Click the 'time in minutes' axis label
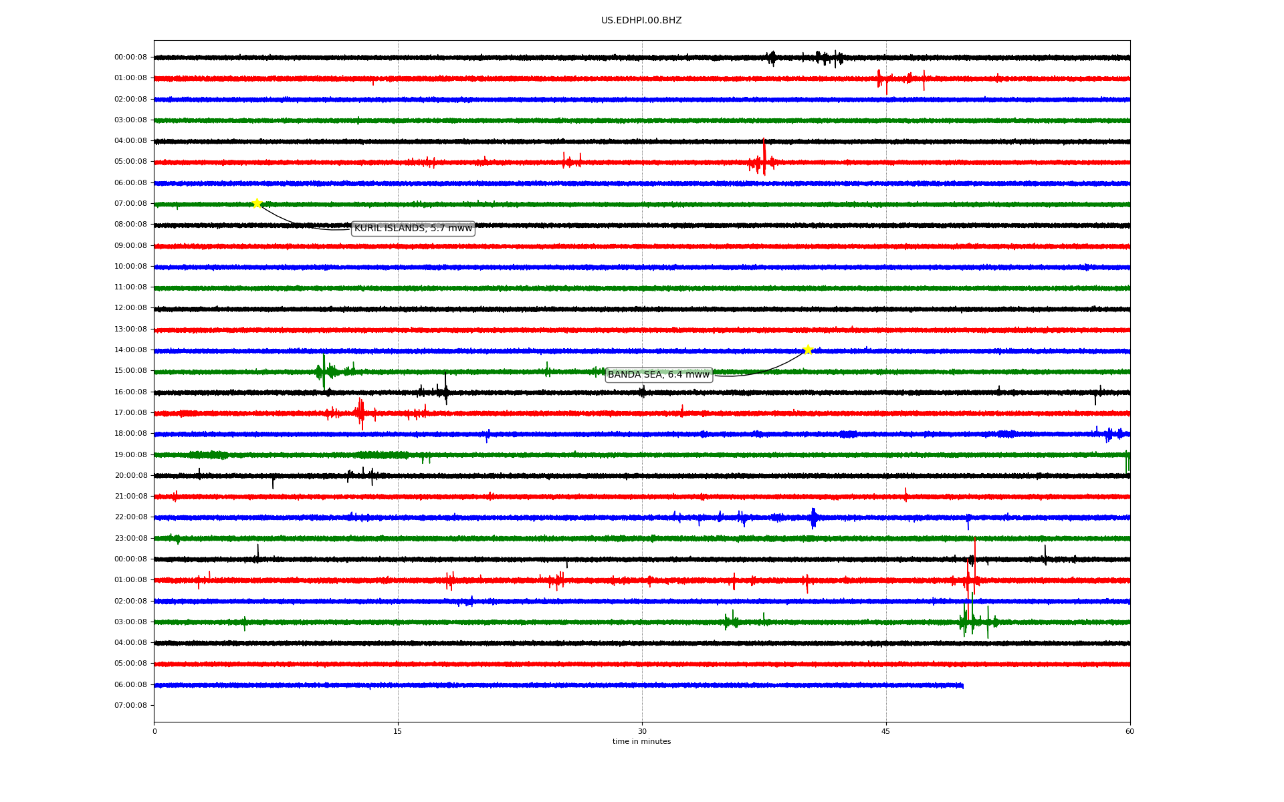 click(641, 742)
